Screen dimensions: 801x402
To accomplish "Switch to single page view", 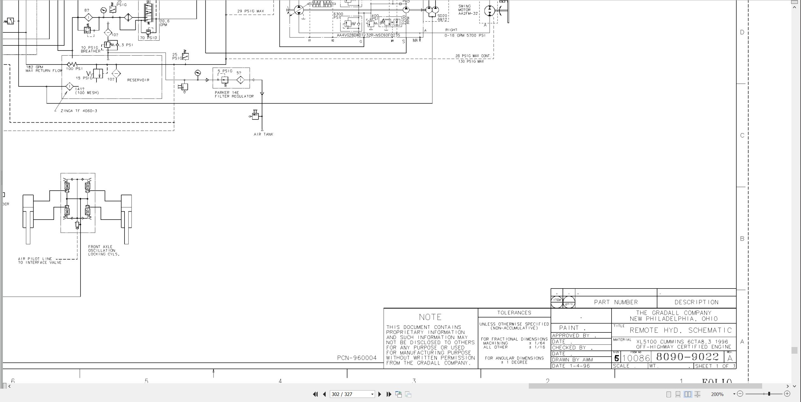I will (x=669, y=394).
